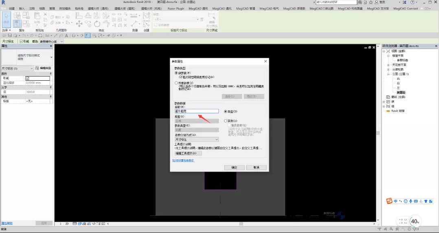Click the Edit Tooltip button in dialog
Image resolution: width=439 pixels, height=233 pixels.
pos(188,154)
